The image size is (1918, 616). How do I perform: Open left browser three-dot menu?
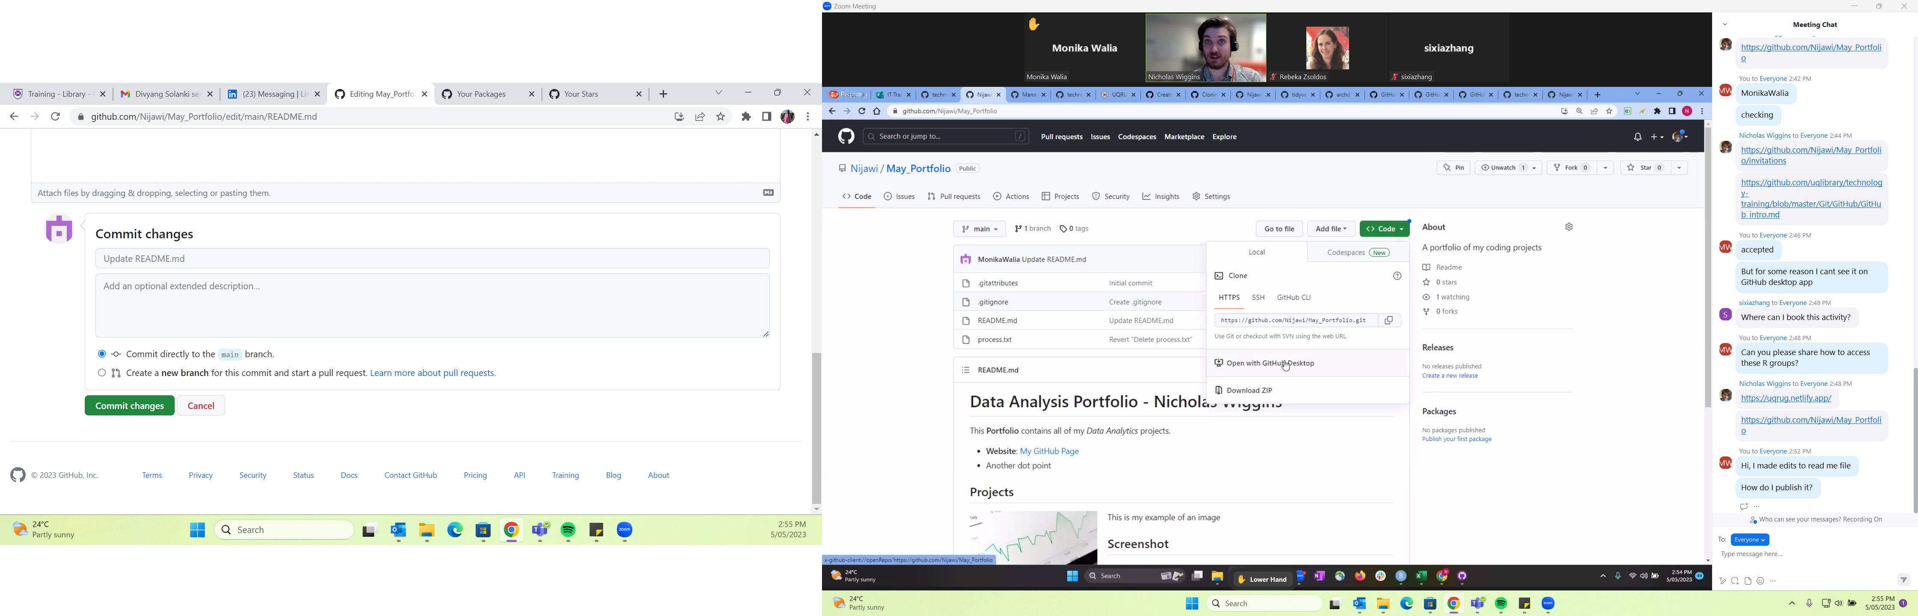[x=808, y=117]
